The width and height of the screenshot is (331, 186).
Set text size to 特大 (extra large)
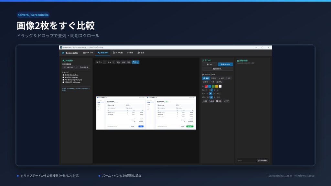218,94
